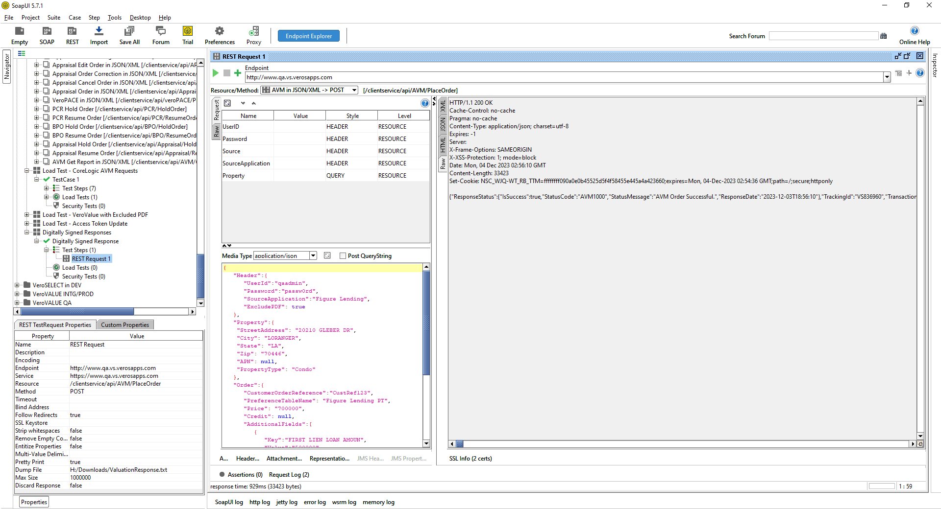This screenshot has width=941, height=509.
Task: Open the Media Type dropdown
Action: point(313,256)
